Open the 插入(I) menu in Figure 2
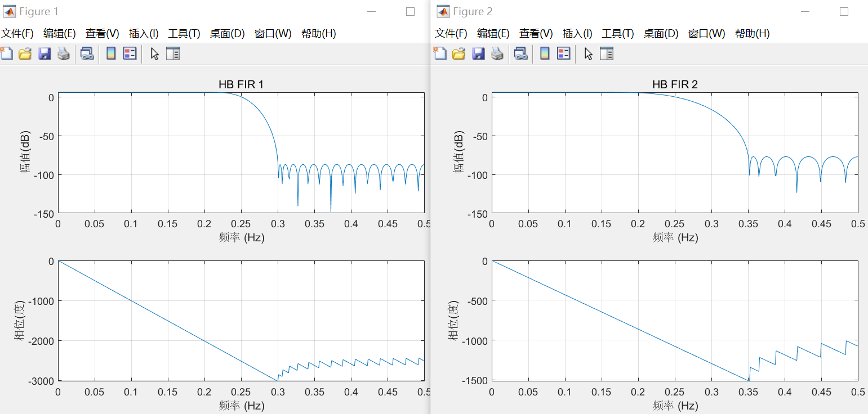 tap(577, 33)
